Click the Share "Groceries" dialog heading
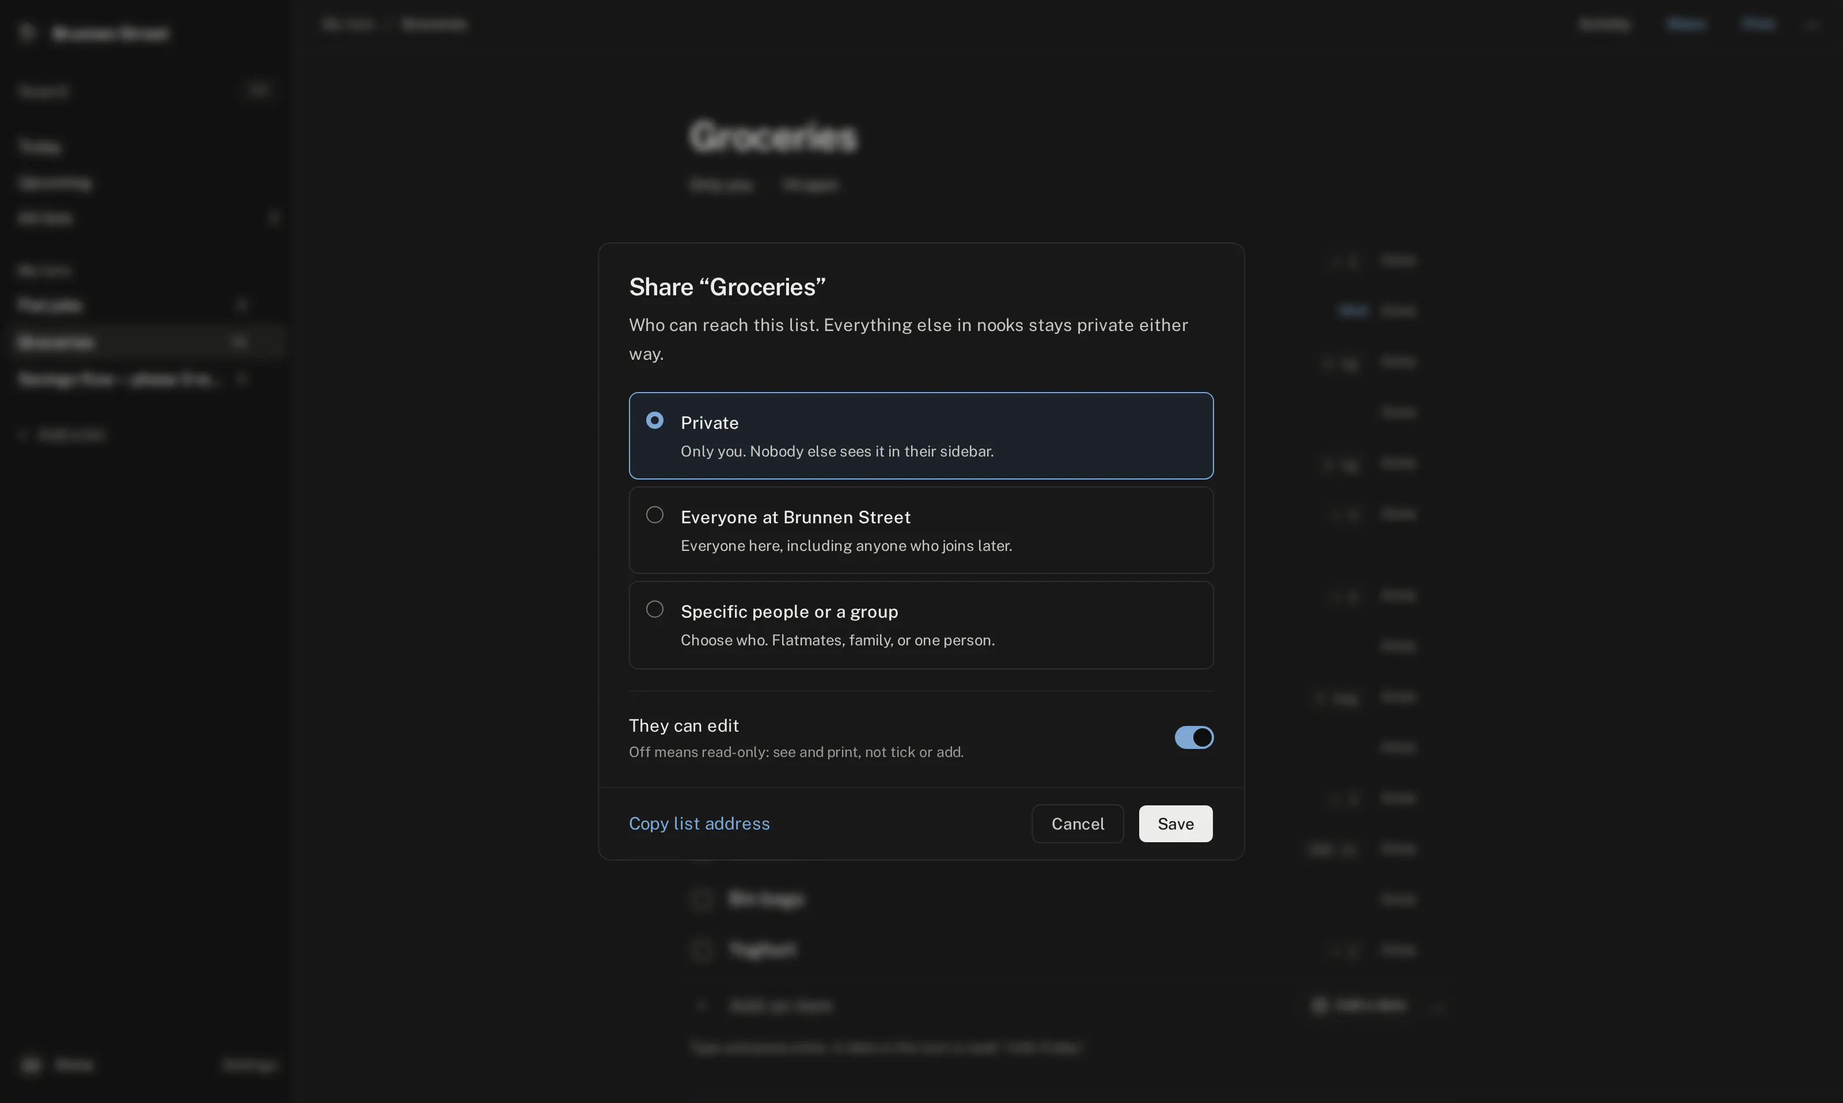 click(x=727, y=287)
